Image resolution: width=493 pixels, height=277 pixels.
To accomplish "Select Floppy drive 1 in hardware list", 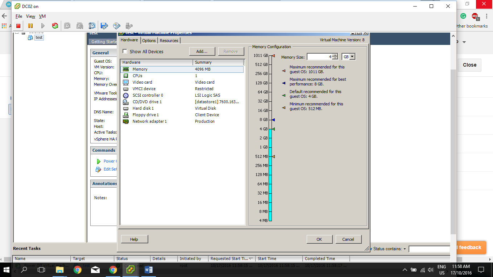I will click(x=182, y=115).
